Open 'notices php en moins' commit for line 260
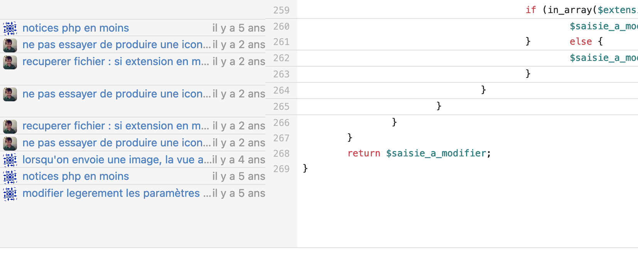Screen dimensions: 638x275 (76, 28)
